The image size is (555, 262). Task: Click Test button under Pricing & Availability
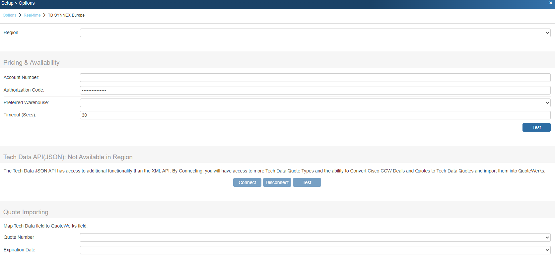pyautogui.click(x=536, y=127)
